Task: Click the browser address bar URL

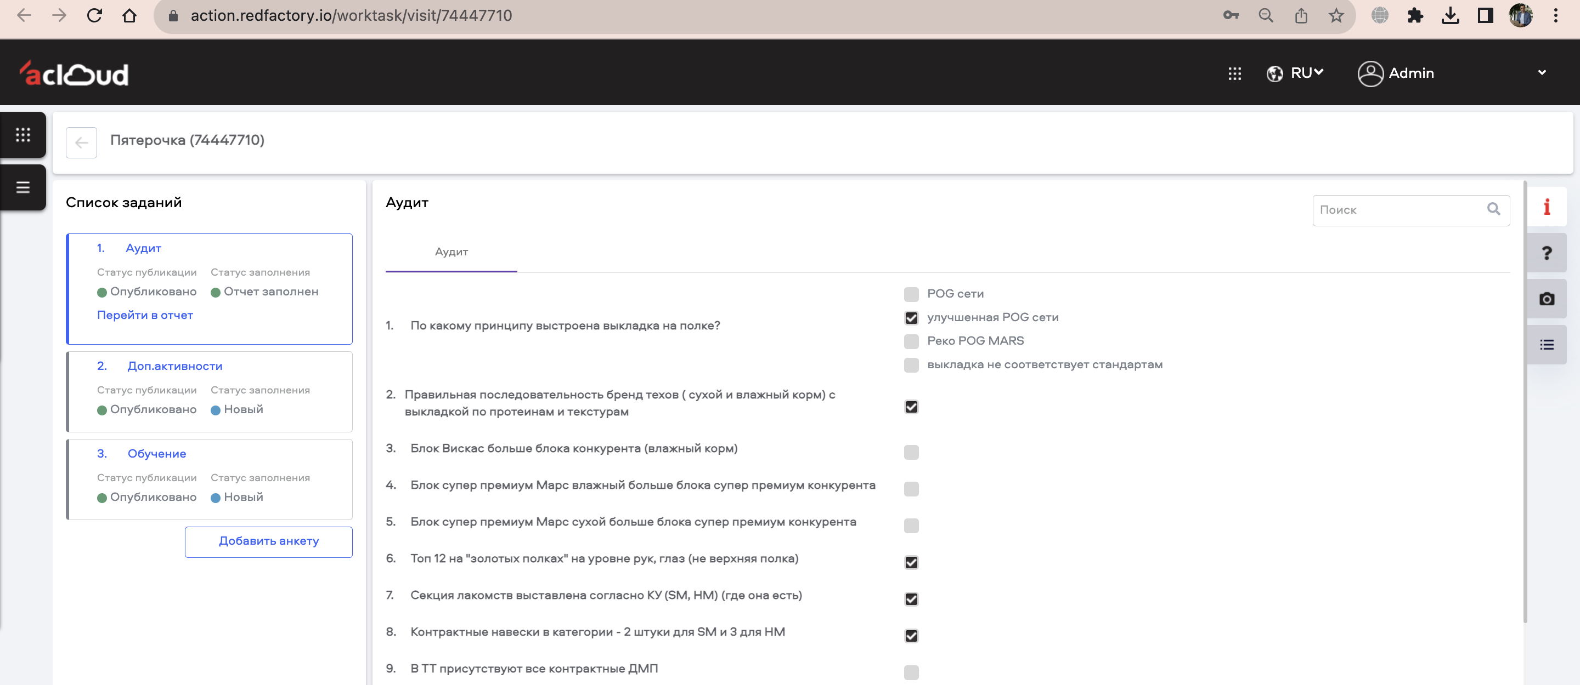Action: [351, 15]
